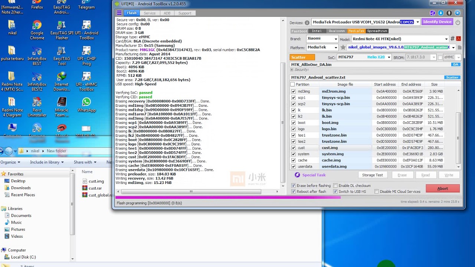Click the Special Task lightning icon

pos(297,175)
